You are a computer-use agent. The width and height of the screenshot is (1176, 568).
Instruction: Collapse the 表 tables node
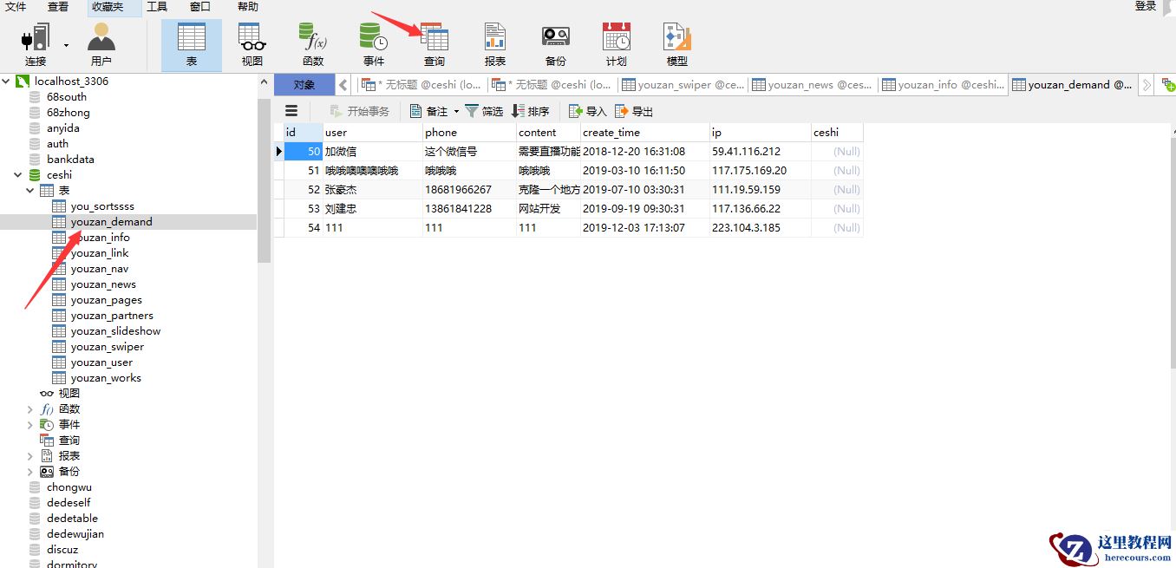30,190
